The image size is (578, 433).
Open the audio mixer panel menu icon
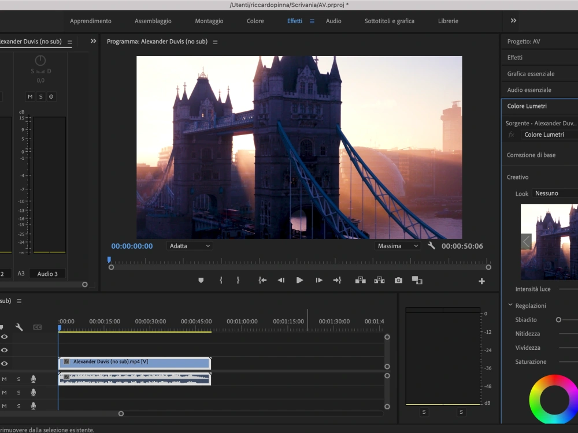point(70,42)
